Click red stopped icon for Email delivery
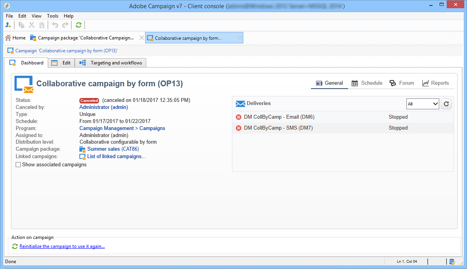Image resolution: width=467 pixels, height=269 pixels. pos(239,117)
